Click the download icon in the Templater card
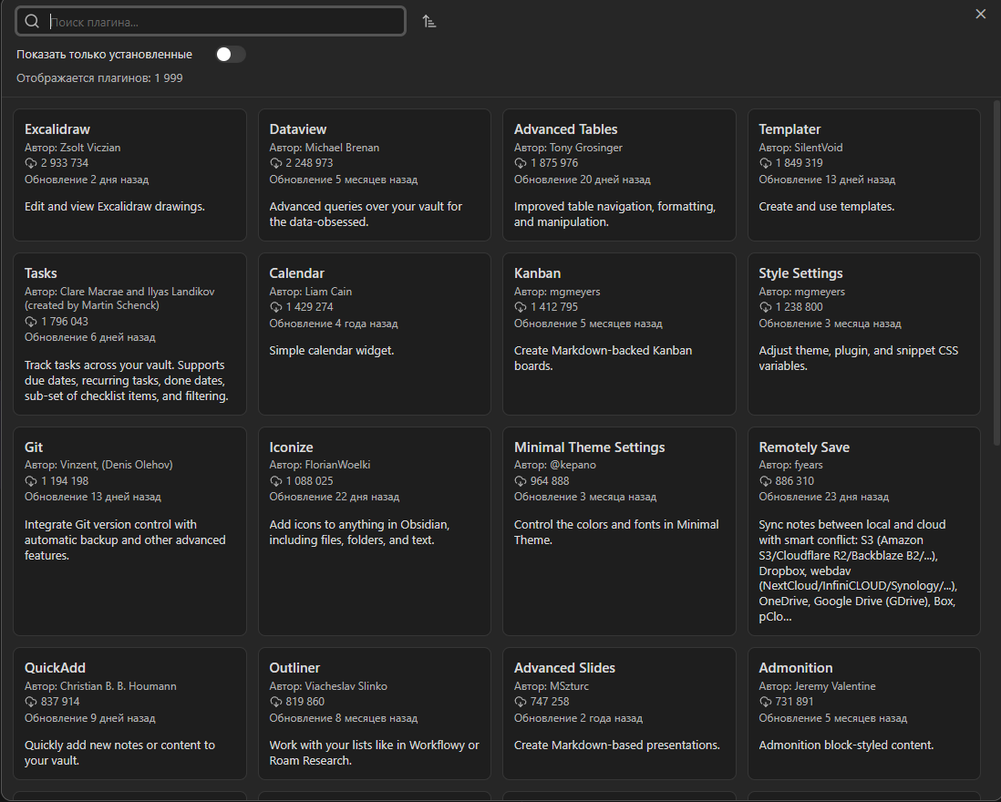 766,163
